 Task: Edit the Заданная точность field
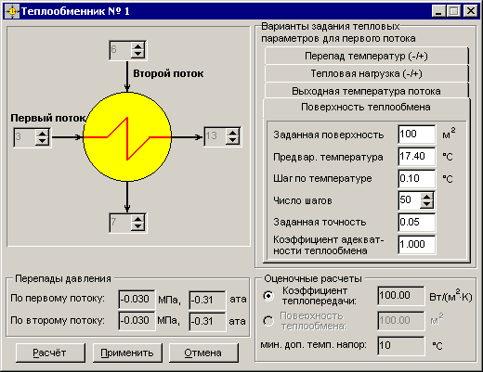416,223
